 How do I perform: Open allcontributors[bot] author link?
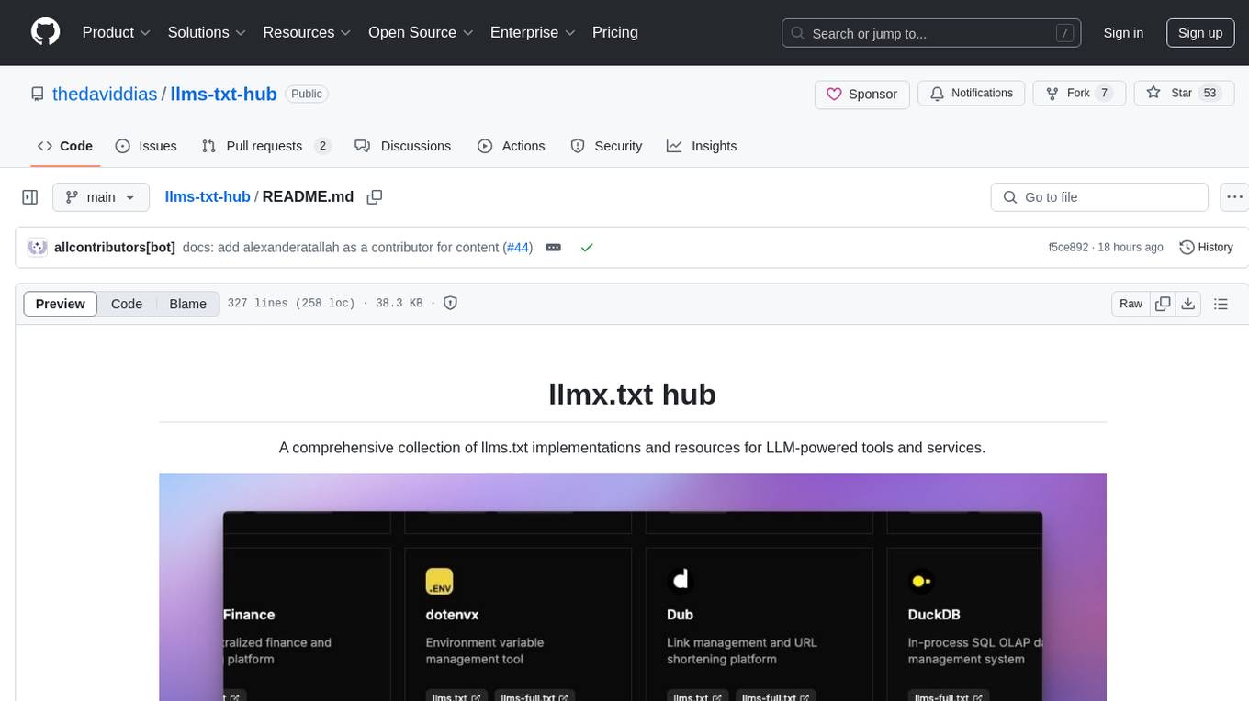tap(115, 248)
